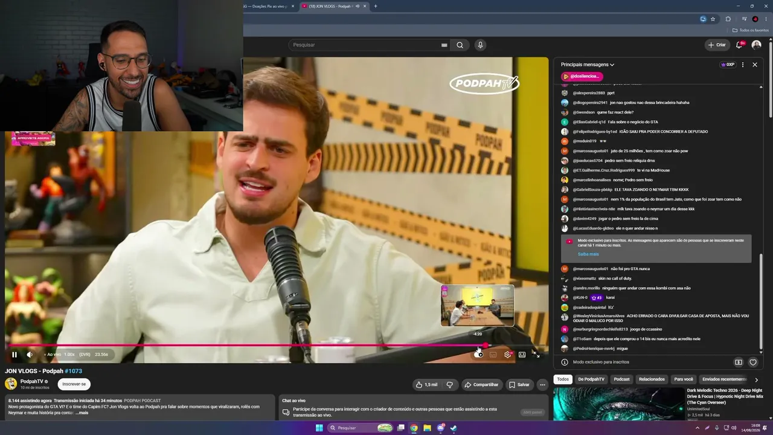
Task: Open the chat Super Chat money icon
Action: click(739, 362)
